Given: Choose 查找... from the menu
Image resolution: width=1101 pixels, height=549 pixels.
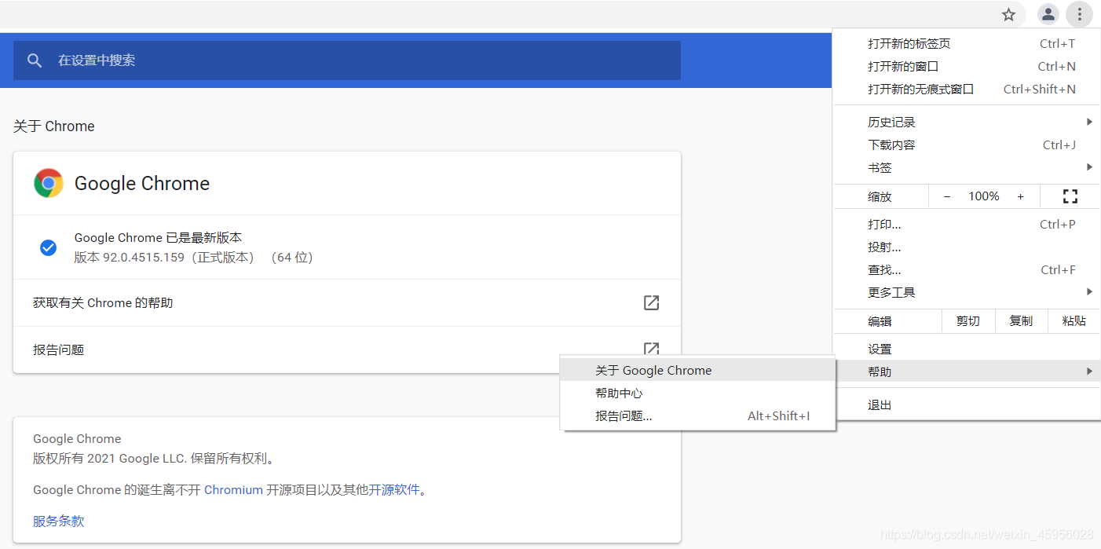Looking at the screenshot, I should pos(967,270).
